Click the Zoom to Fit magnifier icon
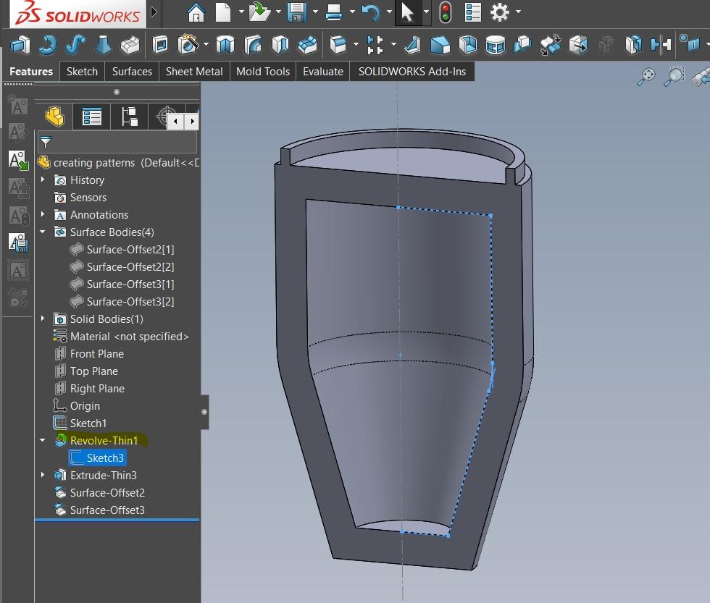 646,75
